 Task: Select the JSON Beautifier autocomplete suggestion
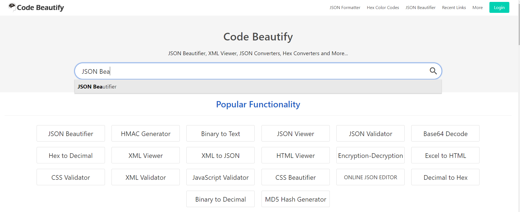tap(97, 87)
